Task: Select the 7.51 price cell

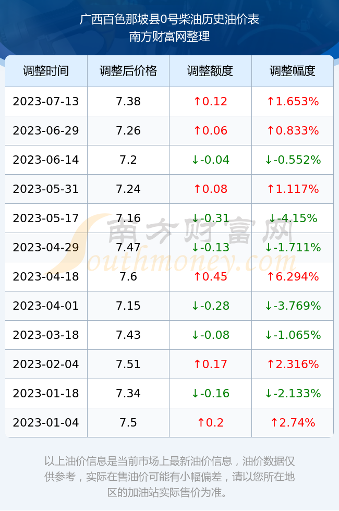Action: (128, 364)
